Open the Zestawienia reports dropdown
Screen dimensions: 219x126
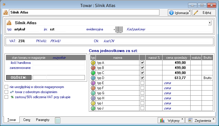pyautogui.click(x=200, y=120)
